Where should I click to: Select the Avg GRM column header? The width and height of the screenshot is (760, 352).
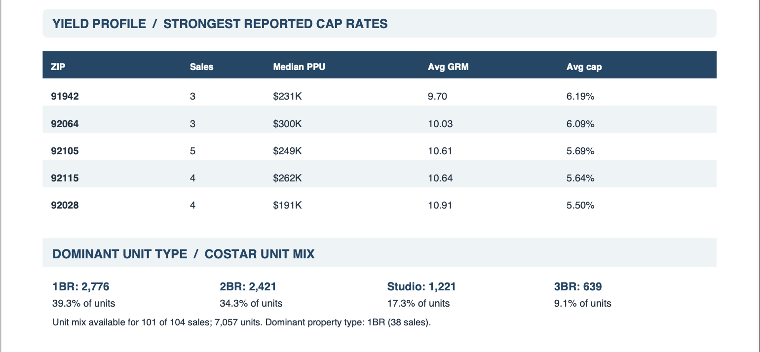tap(448, 67)
